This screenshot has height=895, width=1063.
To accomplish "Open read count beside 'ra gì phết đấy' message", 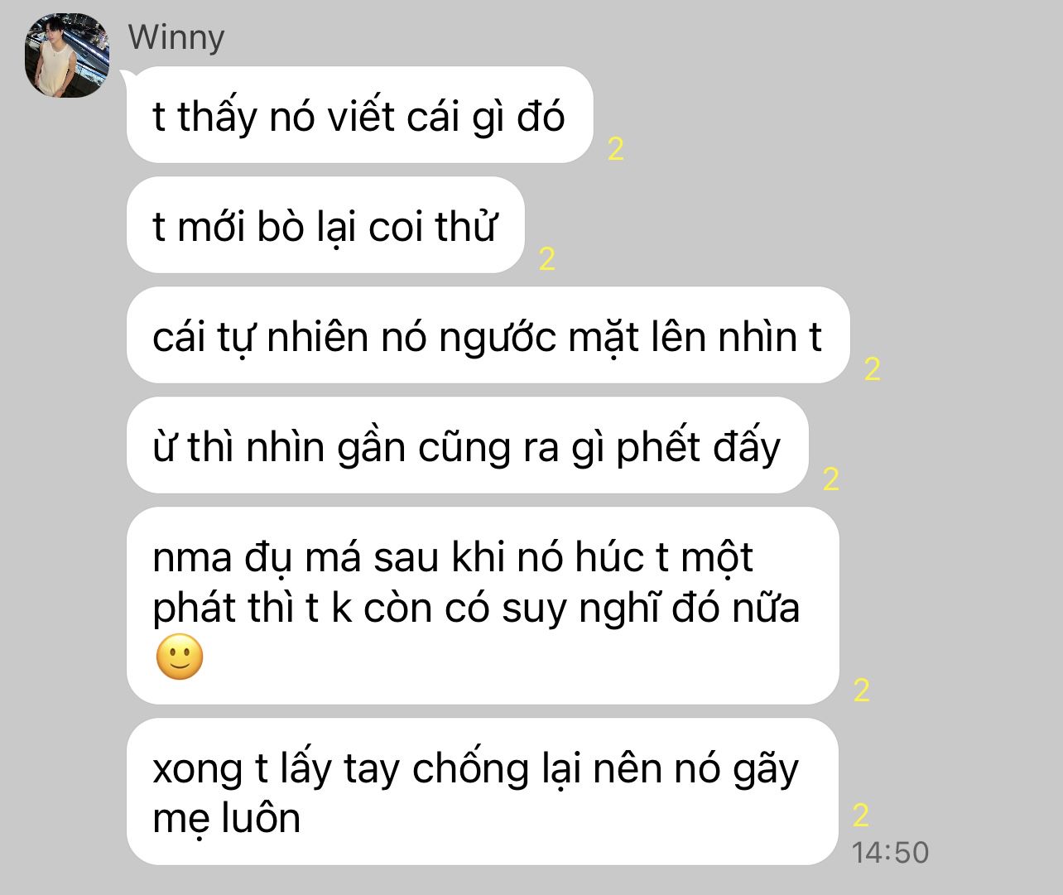I will [x=831, y=479].
